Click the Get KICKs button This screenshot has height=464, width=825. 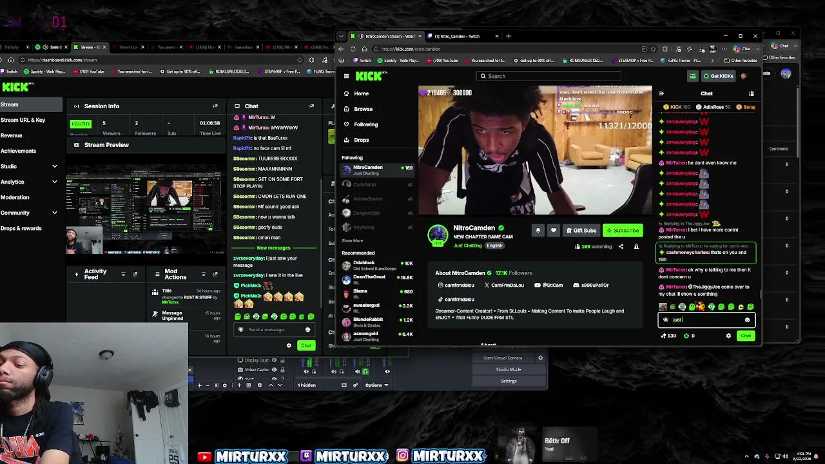click(718, 76)
